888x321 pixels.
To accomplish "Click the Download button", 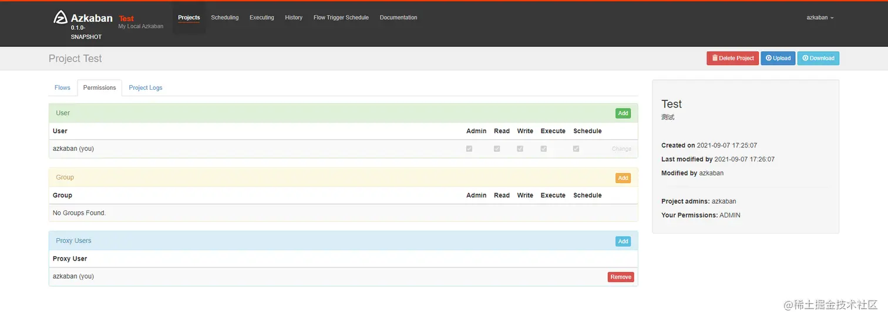I will coord(818,58).
